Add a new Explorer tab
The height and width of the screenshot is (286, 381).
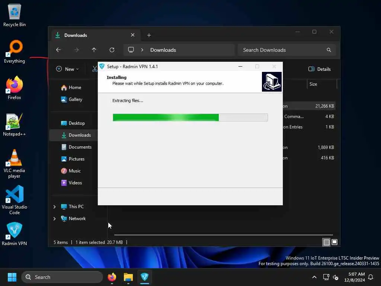click(x=149, y=35)
